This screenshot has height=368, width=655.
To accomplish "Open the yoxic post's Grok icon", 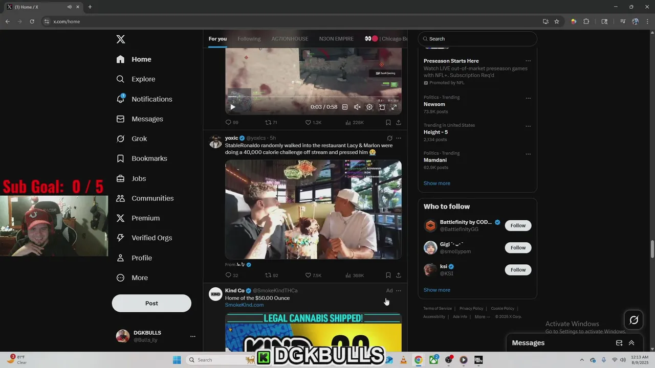I will 389,138.
